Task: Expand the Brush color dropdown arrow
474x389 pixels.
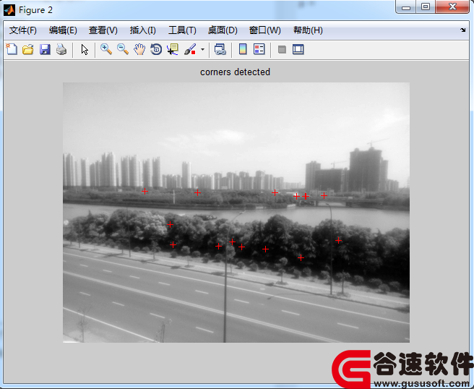Action: 202,49
